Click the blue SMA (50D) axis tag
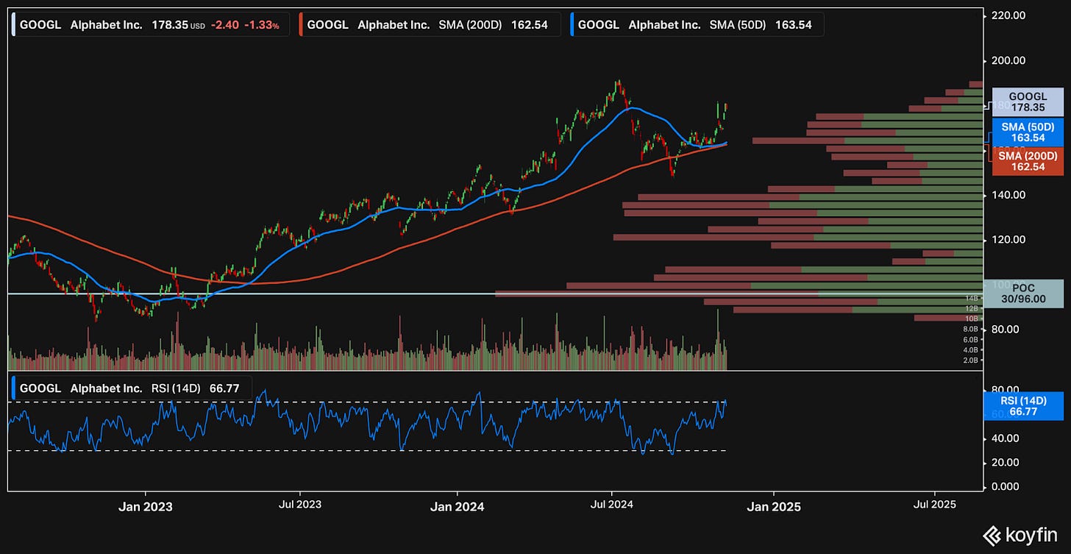The image size is (1071, 554). [x=1028, y=132]
